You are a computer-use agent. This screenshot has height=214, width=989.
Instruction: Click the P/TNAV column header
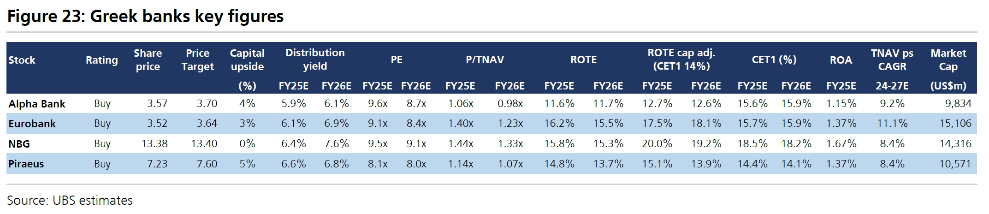[x=485, y=59]
